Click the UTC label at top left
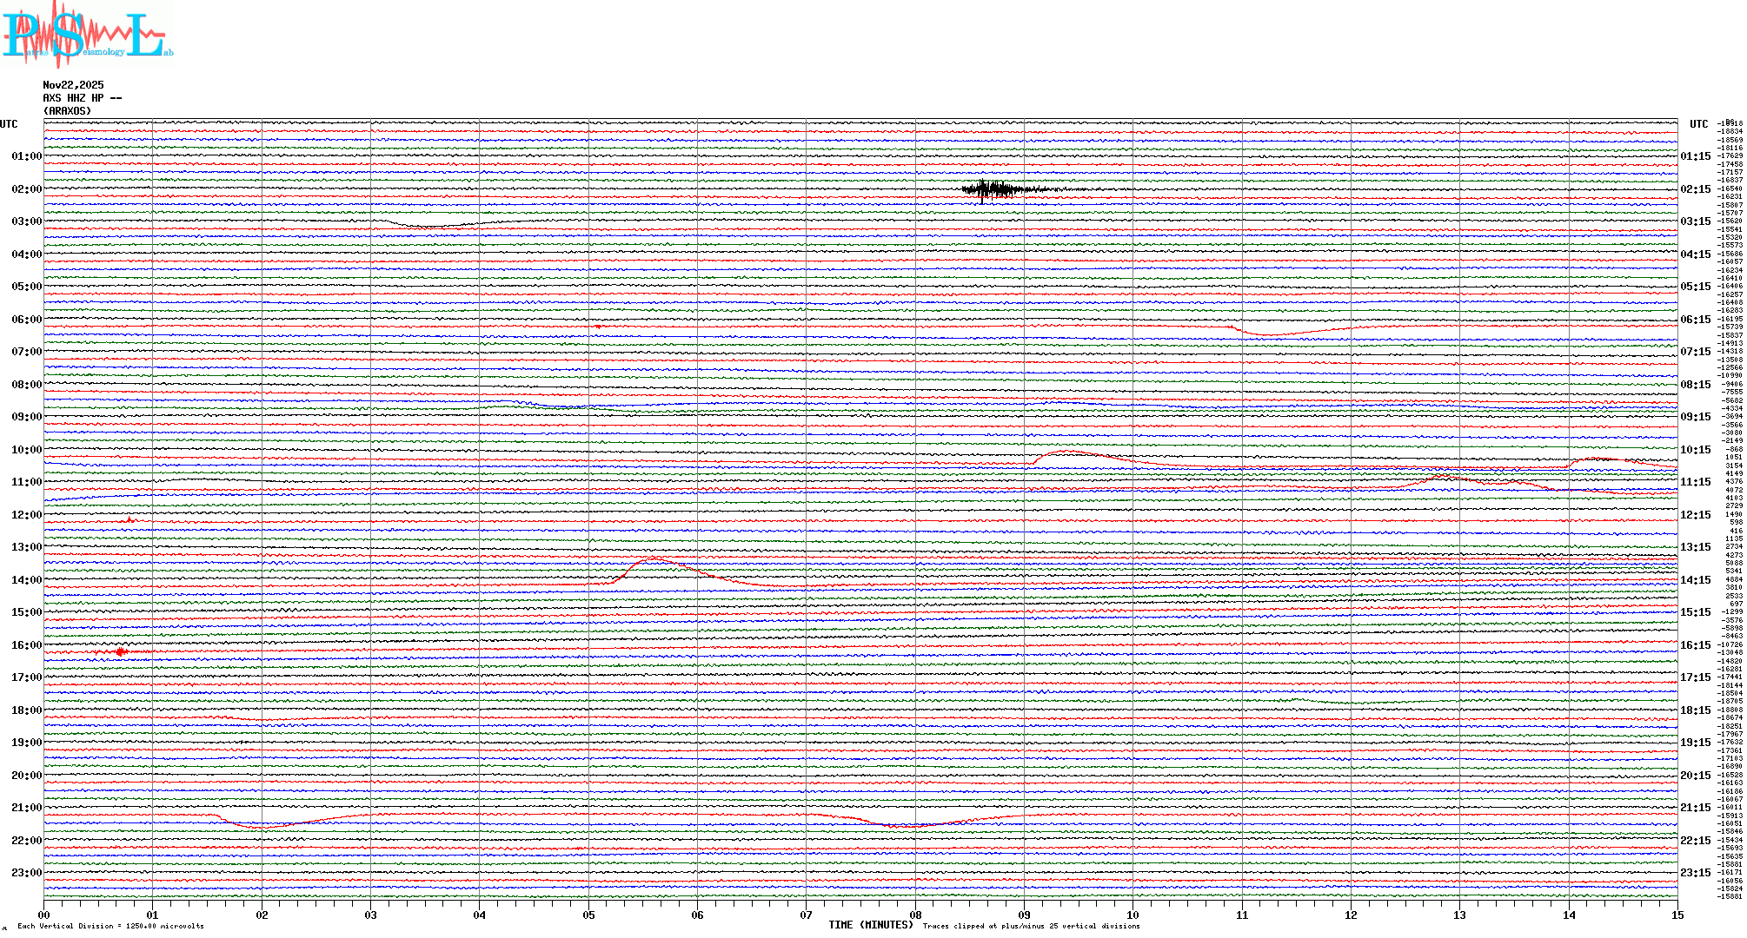 [x=9, y=124]
